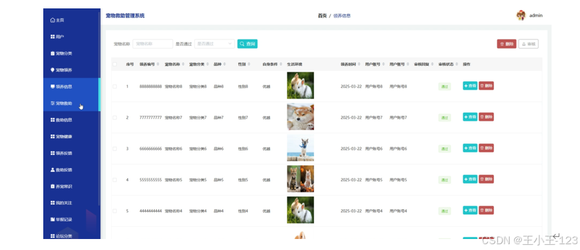The height and width of the screenshot is (250, 580).
Task: Sort by 领养时间 column arrows
Action: click(x=359, y=65)
